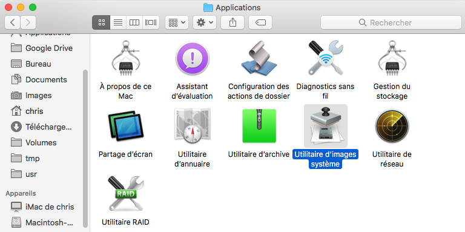This screenshot has height=232, width=465.
Task: Open the item arrangement dropdown
Action: point(177,22)
